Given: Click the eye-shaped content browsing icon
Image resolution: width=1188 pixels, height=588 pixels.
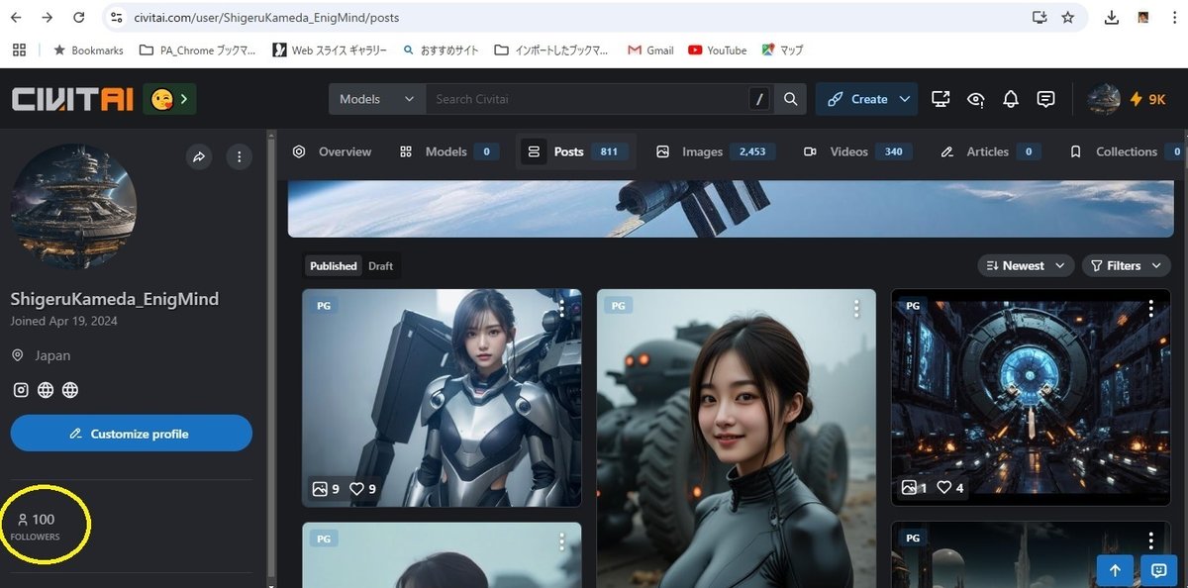Looking at the screenshot, I should [x=975, y=99].
